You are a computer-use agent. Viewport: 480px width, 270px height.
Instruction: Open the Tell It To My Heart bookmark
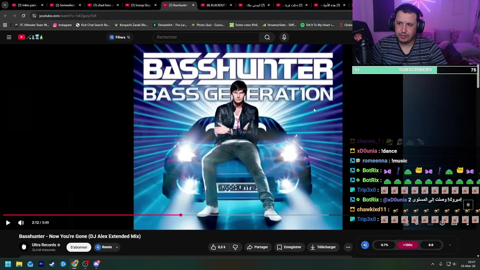coord(317,25)
